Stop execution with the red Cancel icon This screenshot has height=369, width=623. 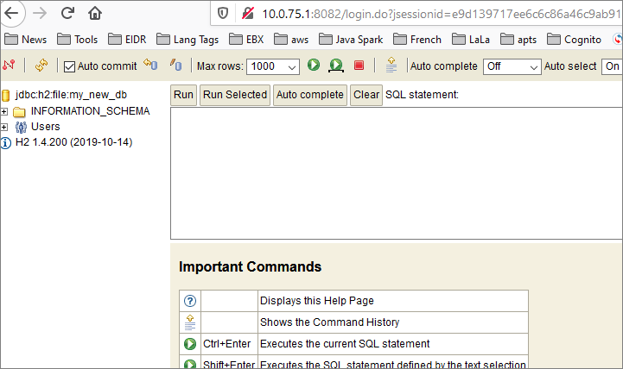point(359,66)
